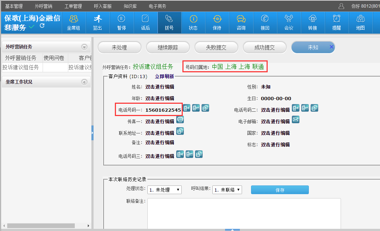
Task: Click inside the 联络备注 text area
Action: [x=244, y=213]
